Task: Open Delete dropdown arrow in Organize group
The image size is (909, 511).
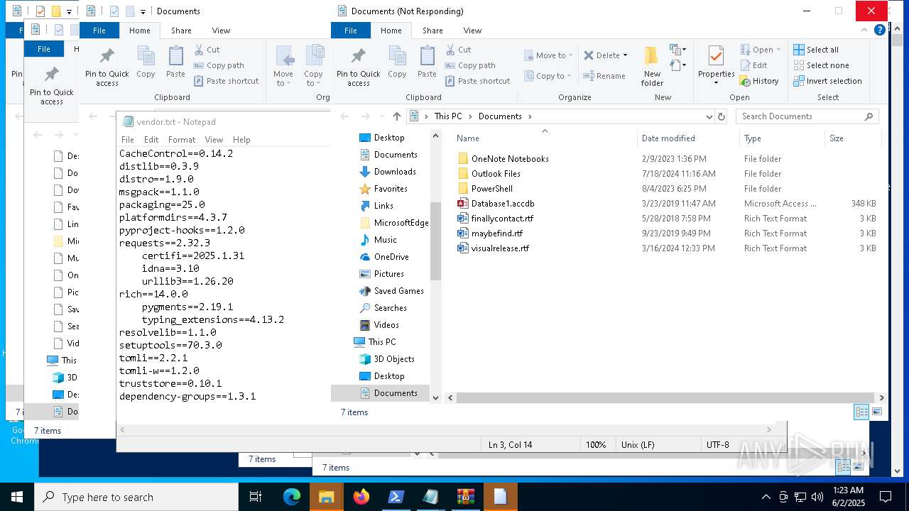Action: point(625,55)
